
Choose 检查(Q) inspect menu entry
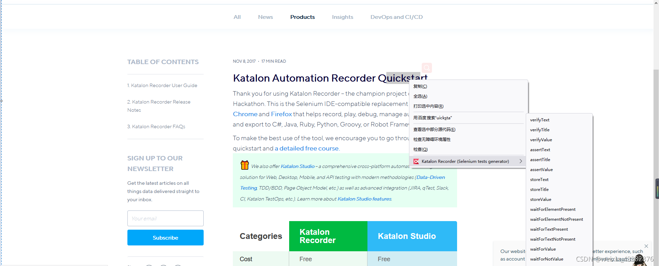tap(468, 149)
